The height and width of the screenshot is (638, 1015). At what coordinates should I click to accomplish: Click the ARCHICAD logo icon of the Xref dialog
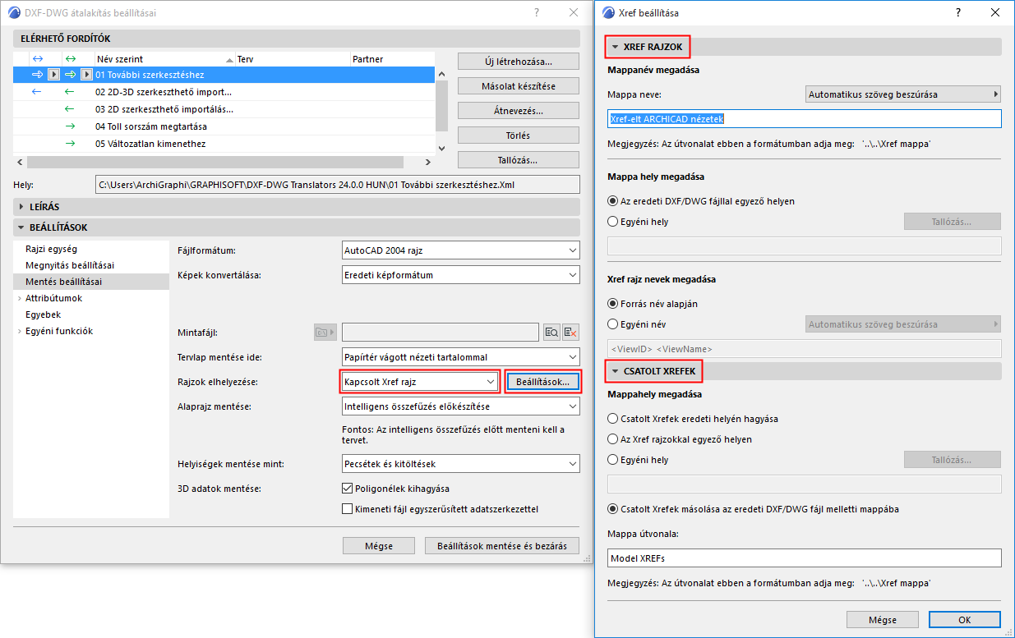[x=608, y=13]
